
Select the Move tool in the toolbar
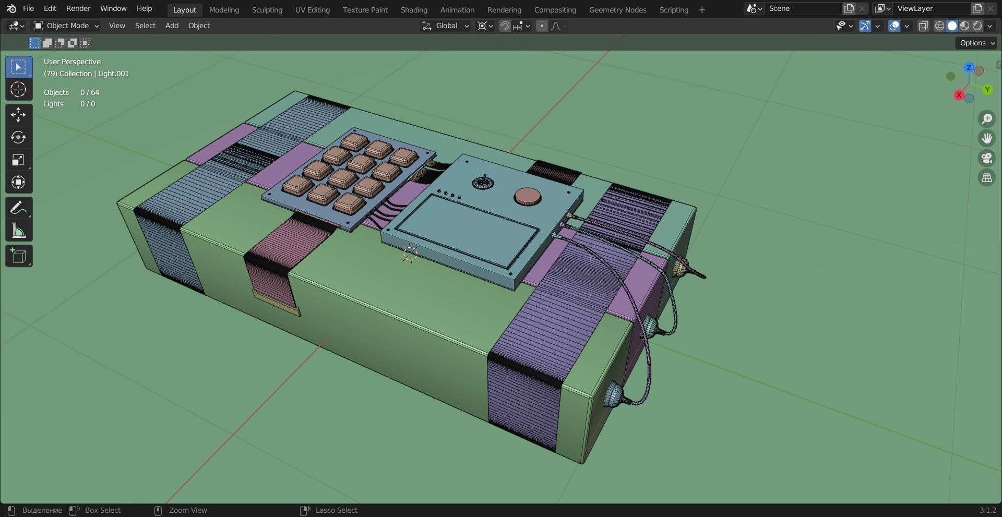(18, 115)
